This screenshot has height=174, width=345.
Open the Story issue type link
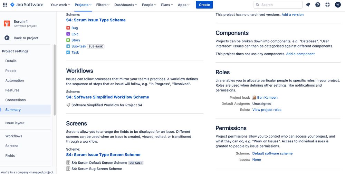pyautogui.click(x=76, y=40)
